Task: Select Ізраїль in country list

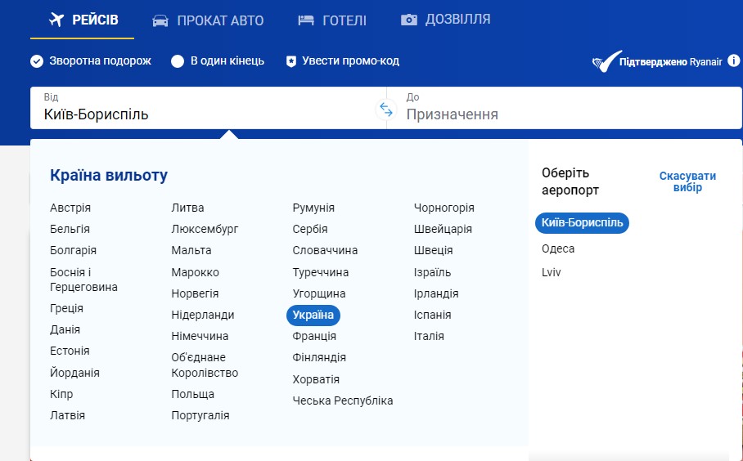Action: pyautogui.click(x=432, y=273)
